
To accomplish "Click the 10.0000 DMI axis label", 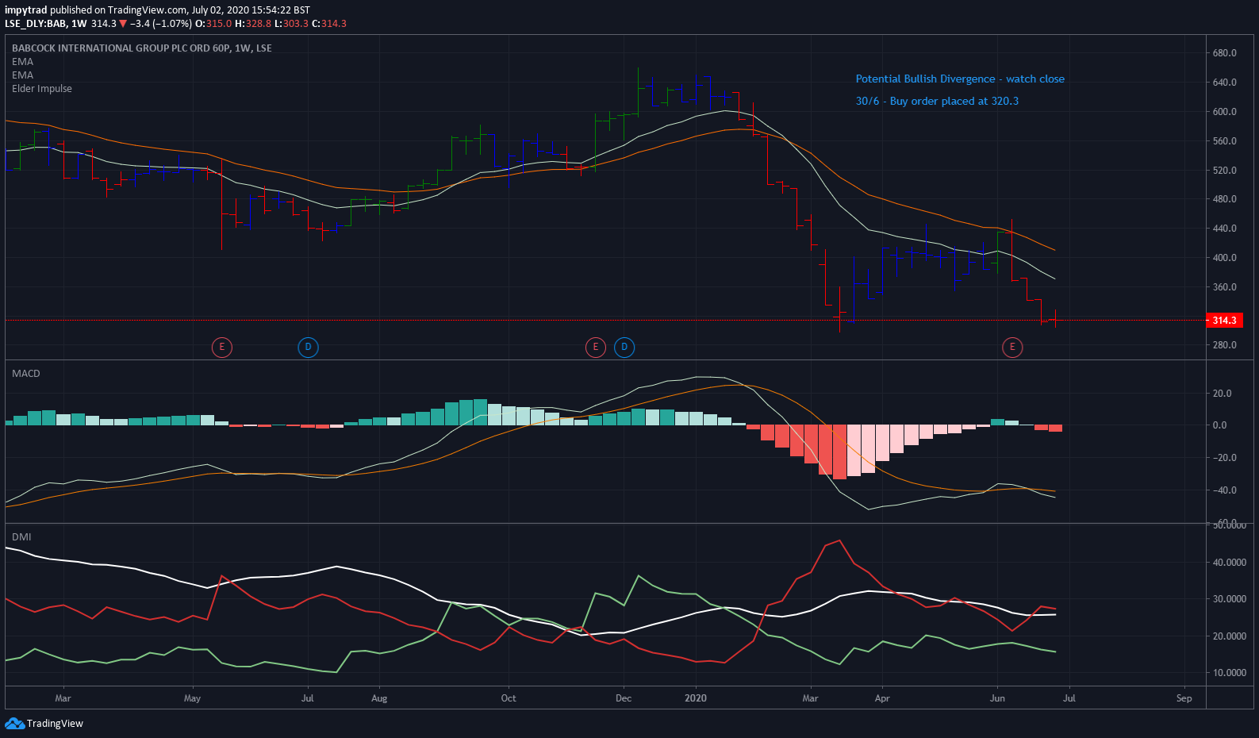I will (1229, 673).
